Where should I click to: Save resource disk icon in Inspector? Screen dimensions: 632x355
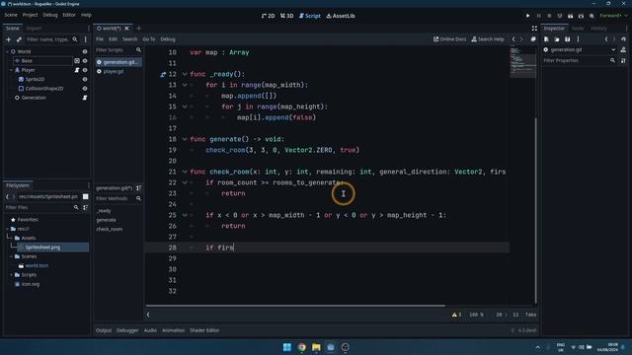coord(567,39)
